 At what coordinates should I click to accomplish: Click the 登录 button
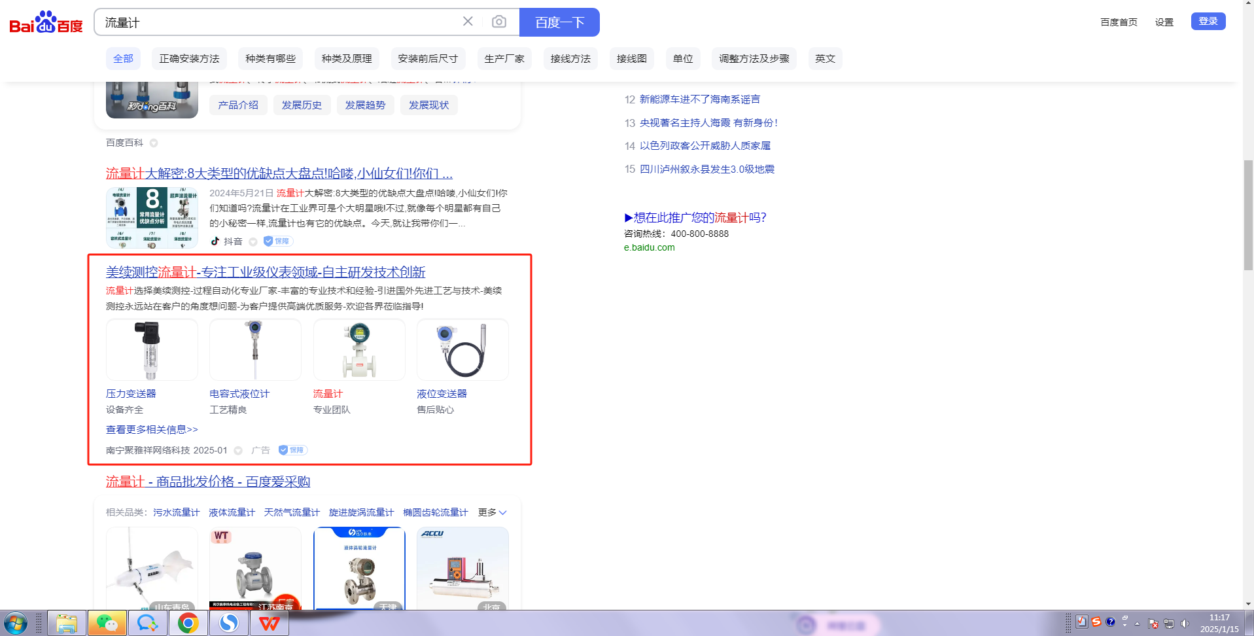tap(1208, 21)
